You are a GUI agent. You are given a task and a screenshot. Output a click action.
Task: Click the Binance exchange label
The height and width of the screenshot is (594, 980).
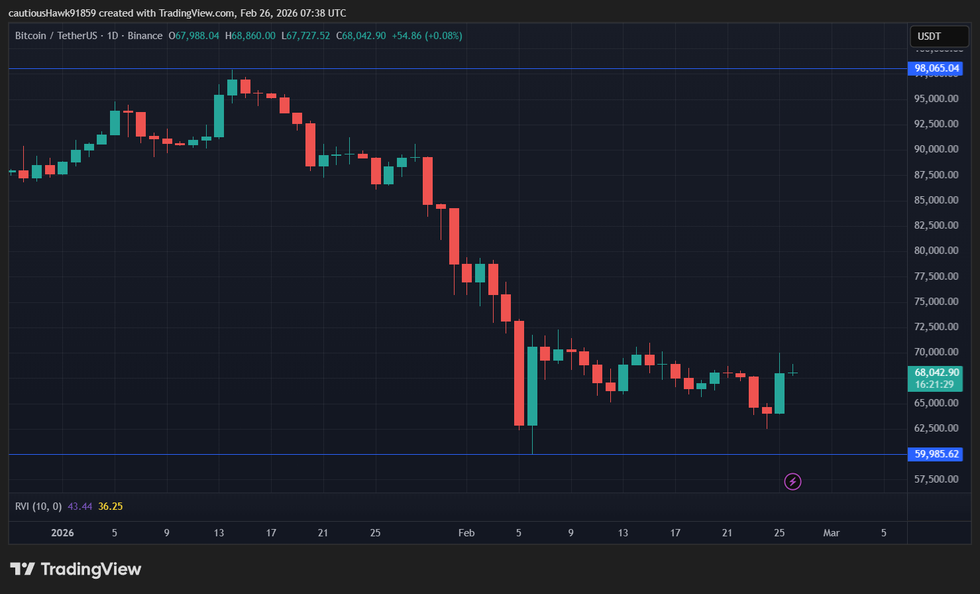click(145, 36)
